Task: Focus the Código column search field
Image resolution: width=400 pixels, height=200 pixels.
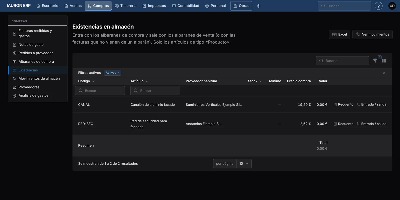Action: tap(100, 91)
